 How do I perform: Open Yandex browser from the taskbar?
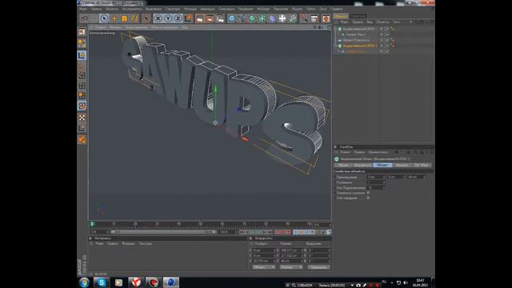[x=135, y=282]
